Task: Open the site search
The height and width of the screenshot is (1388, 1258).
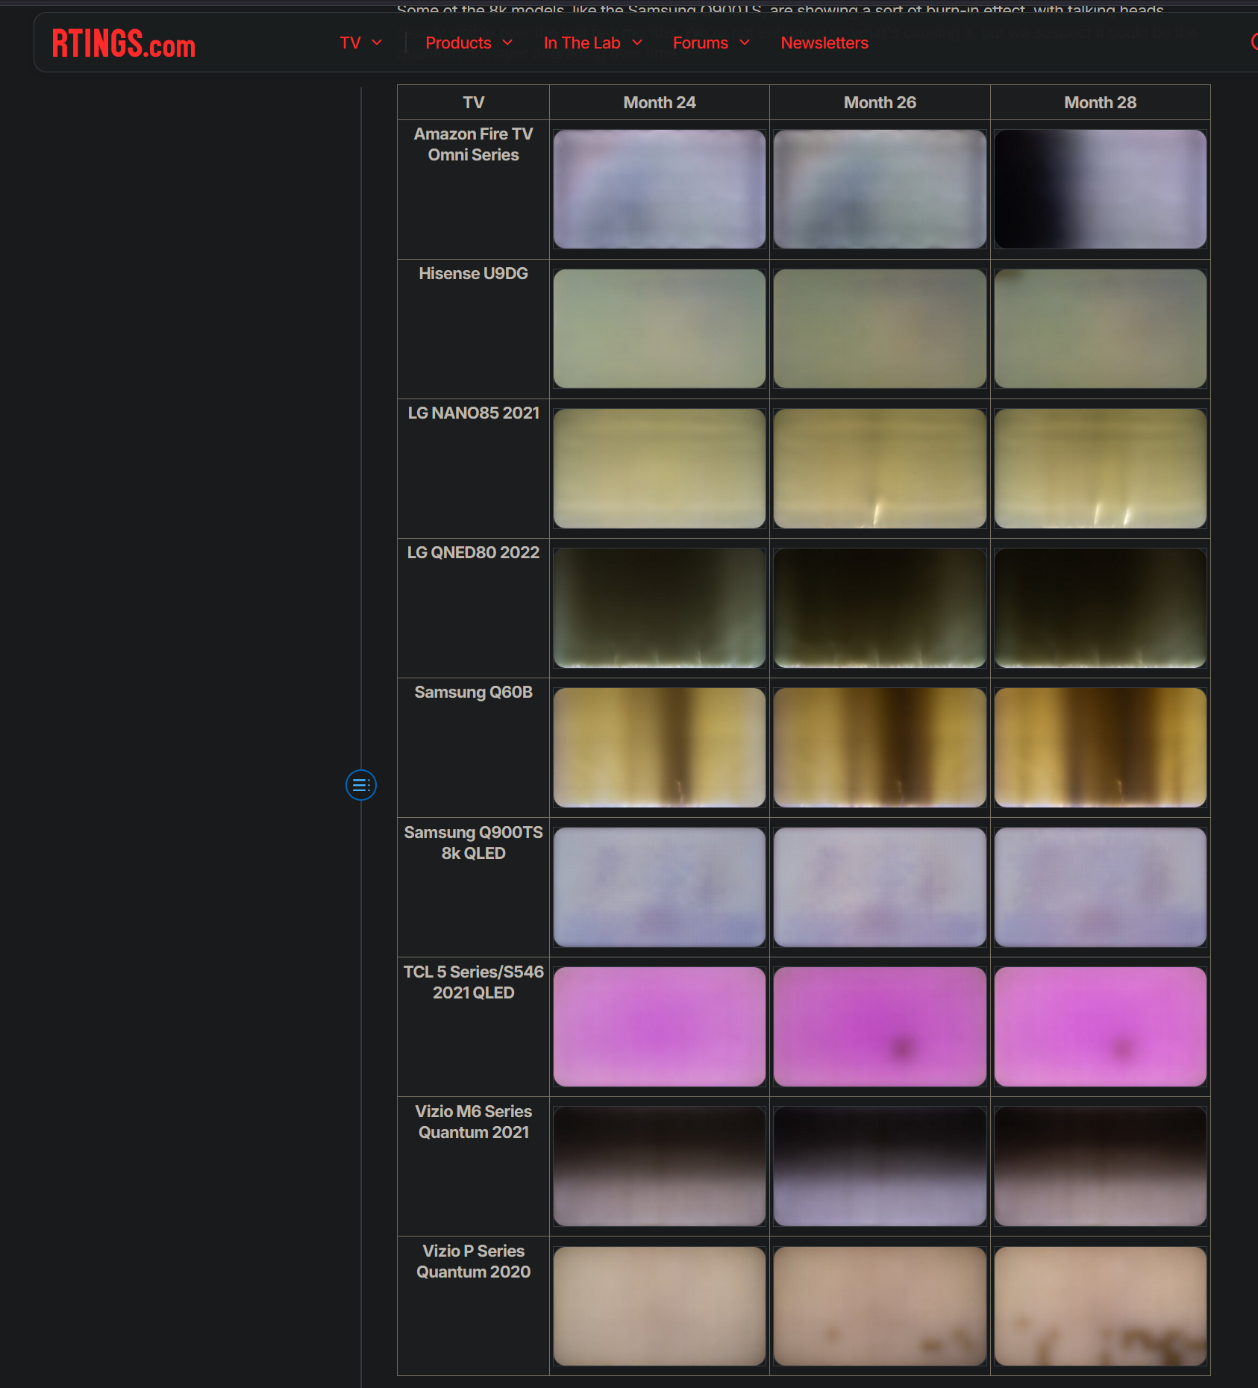Action: pyautogui.click(x=1254, y=43)
